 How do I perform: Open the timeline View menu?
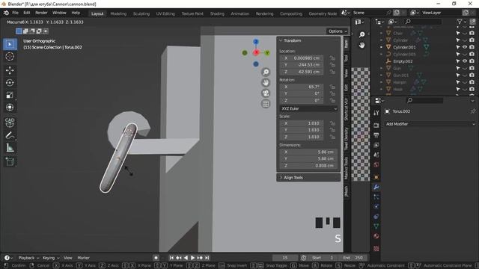point(68,258)
